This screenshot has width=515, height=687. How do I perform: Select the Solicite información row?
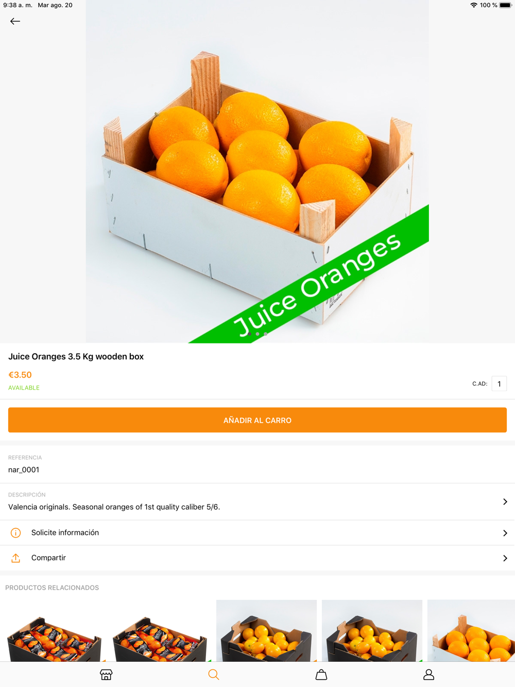[x=257, y=533]
